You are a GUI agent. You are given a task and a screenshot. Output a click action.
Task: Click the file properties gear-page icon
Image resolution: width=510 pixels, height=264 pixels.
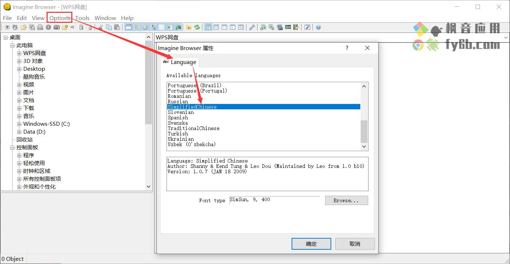(90, 27)
